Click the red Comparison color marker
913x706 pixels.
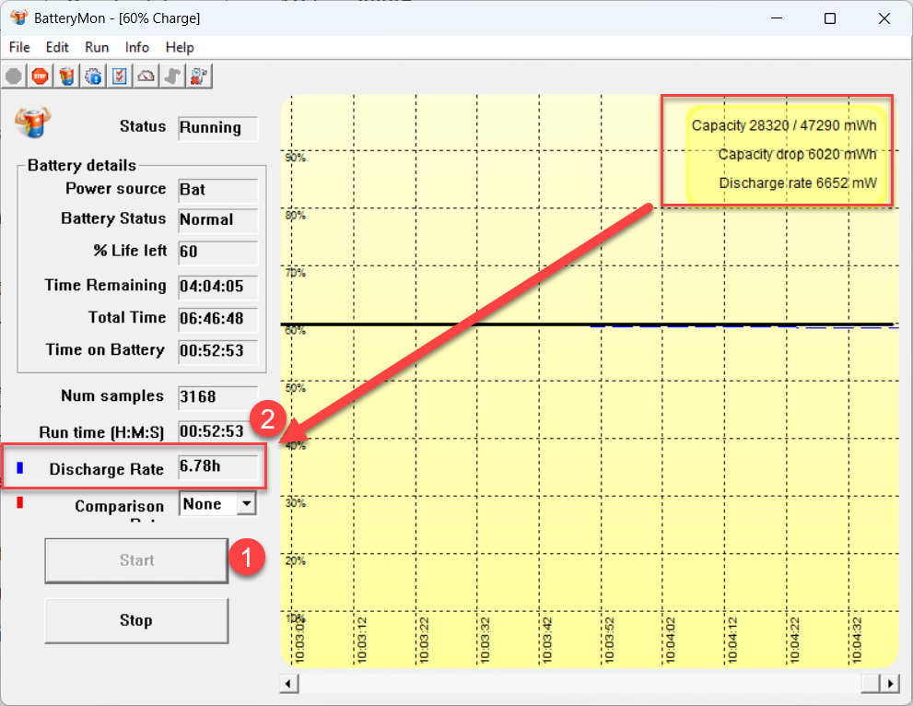point(20,502)
